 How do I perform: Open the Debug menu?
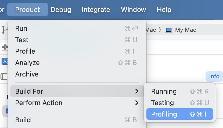pos(61,10)
